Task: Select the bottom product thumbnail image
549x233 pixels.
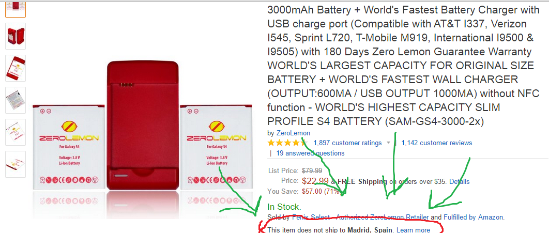Action: 16,164
